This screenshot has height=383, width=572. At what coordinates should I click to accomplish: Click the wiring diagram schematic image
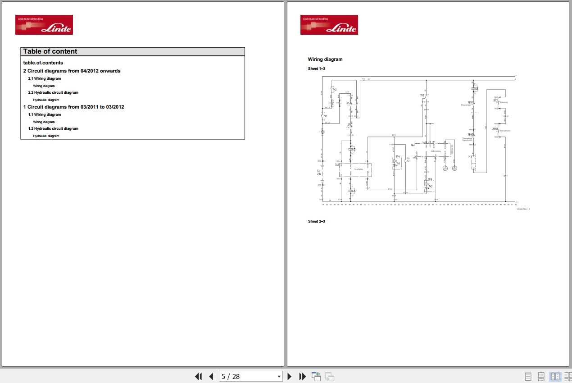click(x=419, y=142)
